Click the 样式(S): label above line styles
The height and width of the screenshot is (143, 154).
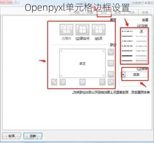coord(143,26)
